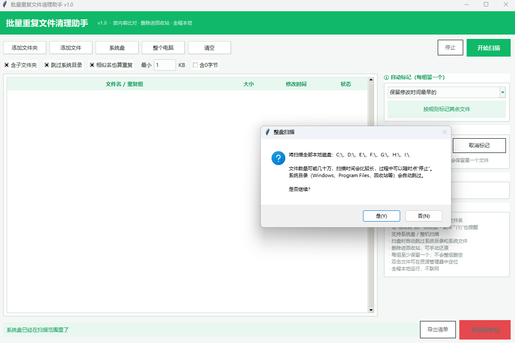Close the 整盘扫描 dialog
This screenshot has width=515, height=343.
[444, 132]
